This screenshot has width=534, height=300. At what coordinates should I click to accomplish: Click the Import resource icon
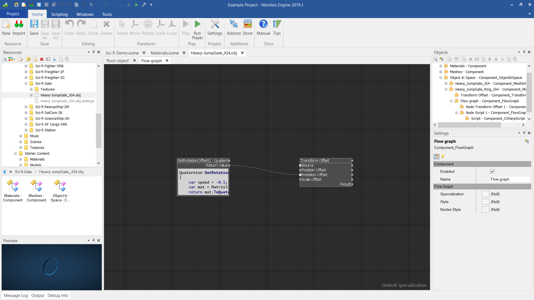pyautogui.click(x=19, y=25)
